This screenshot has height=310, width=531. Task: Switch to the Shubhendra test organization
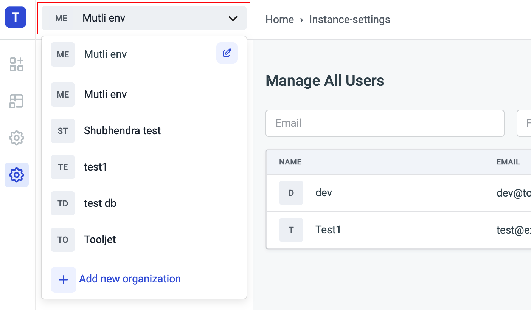coord(122,131)
